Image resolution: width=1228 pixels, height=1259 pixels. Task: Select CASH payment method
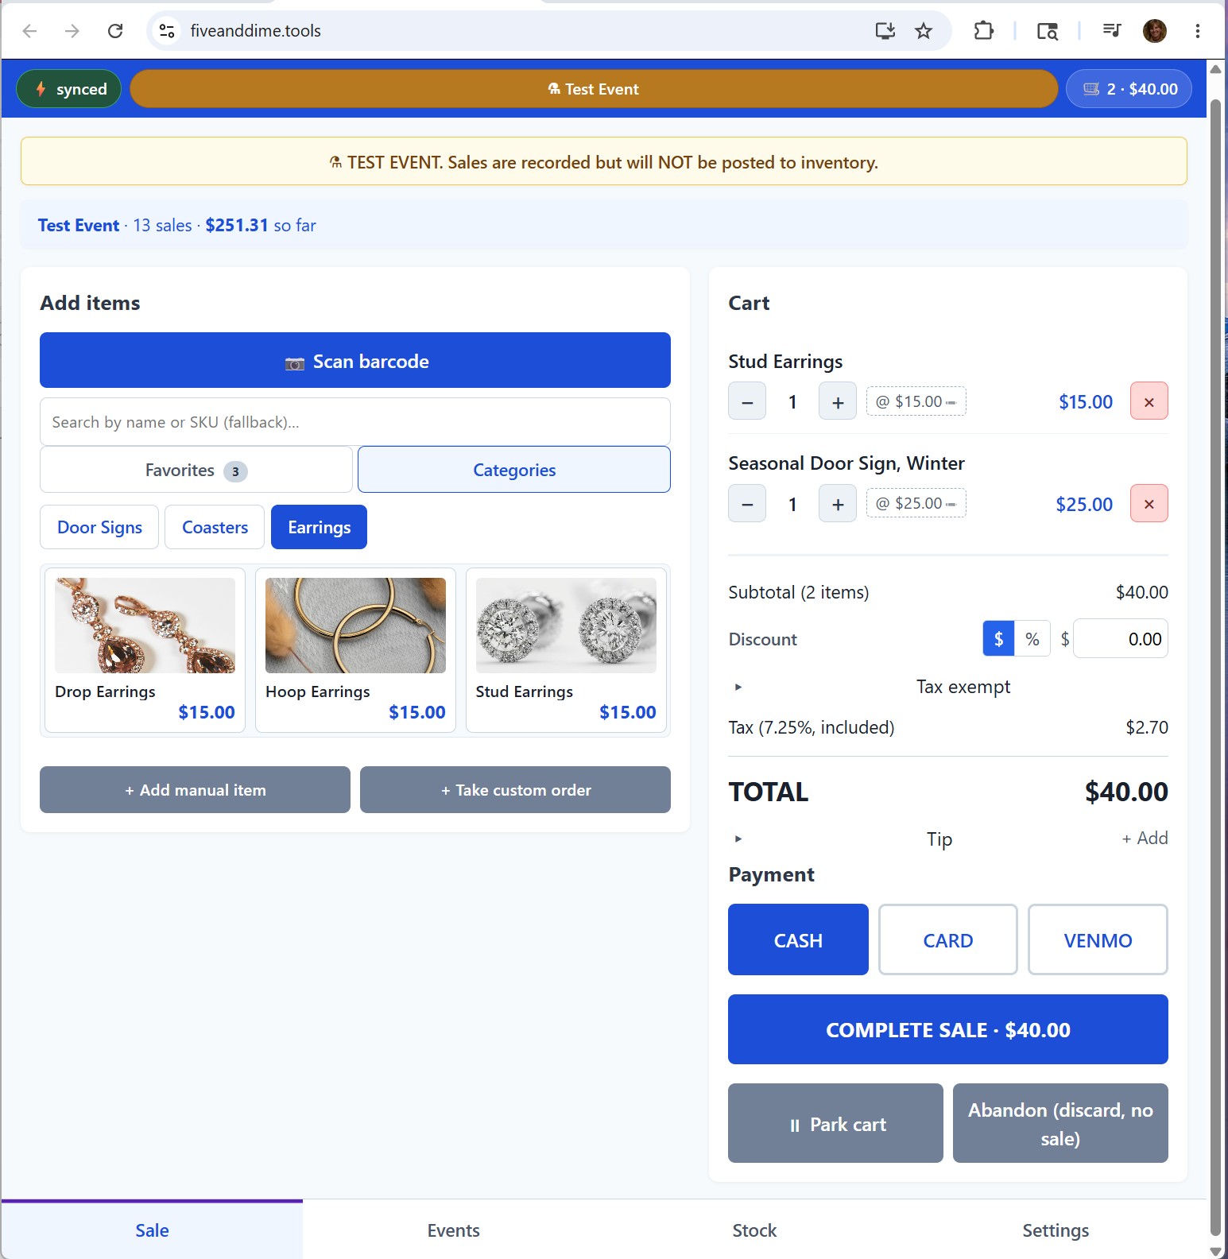pyautogui.click(x=798, y=940)
